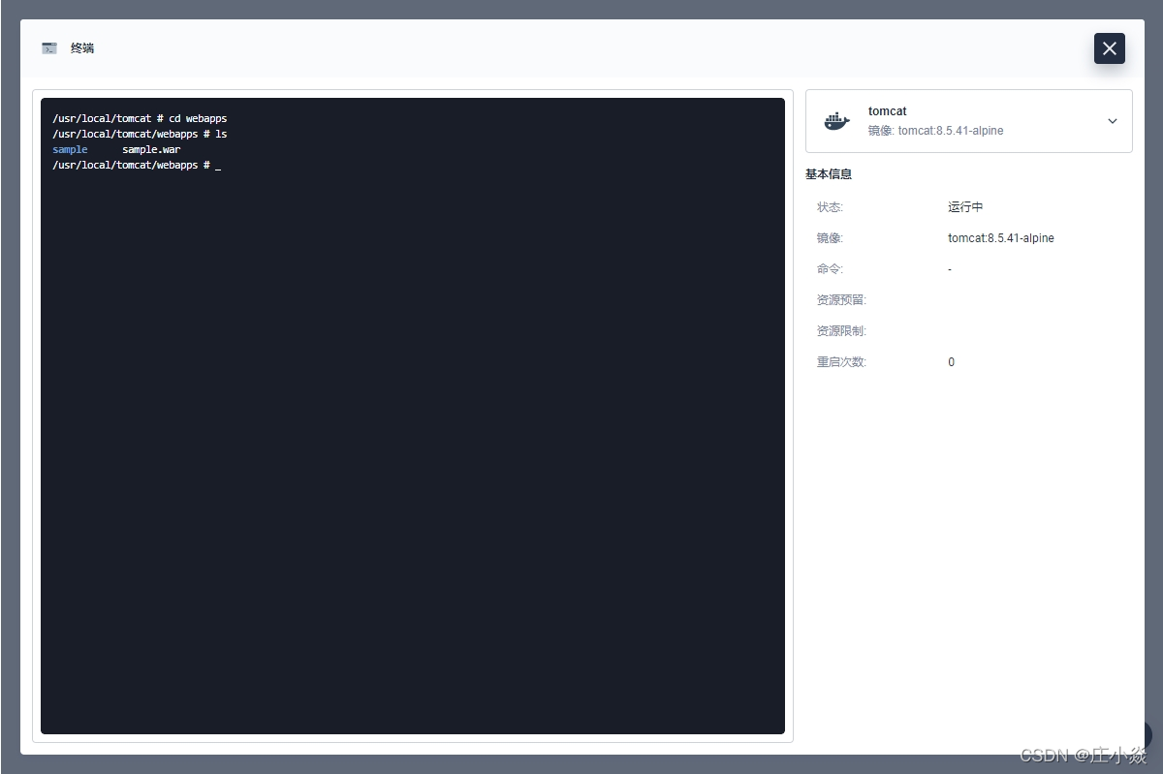The image size is (1163, 774).
Task: Click the 镜像: tomcat:8.5.41-alpine subtitle in the card
Action: [936, 131]
